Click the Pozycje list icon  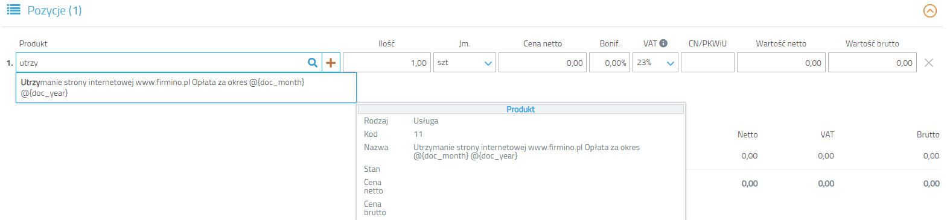coord(13,10)
